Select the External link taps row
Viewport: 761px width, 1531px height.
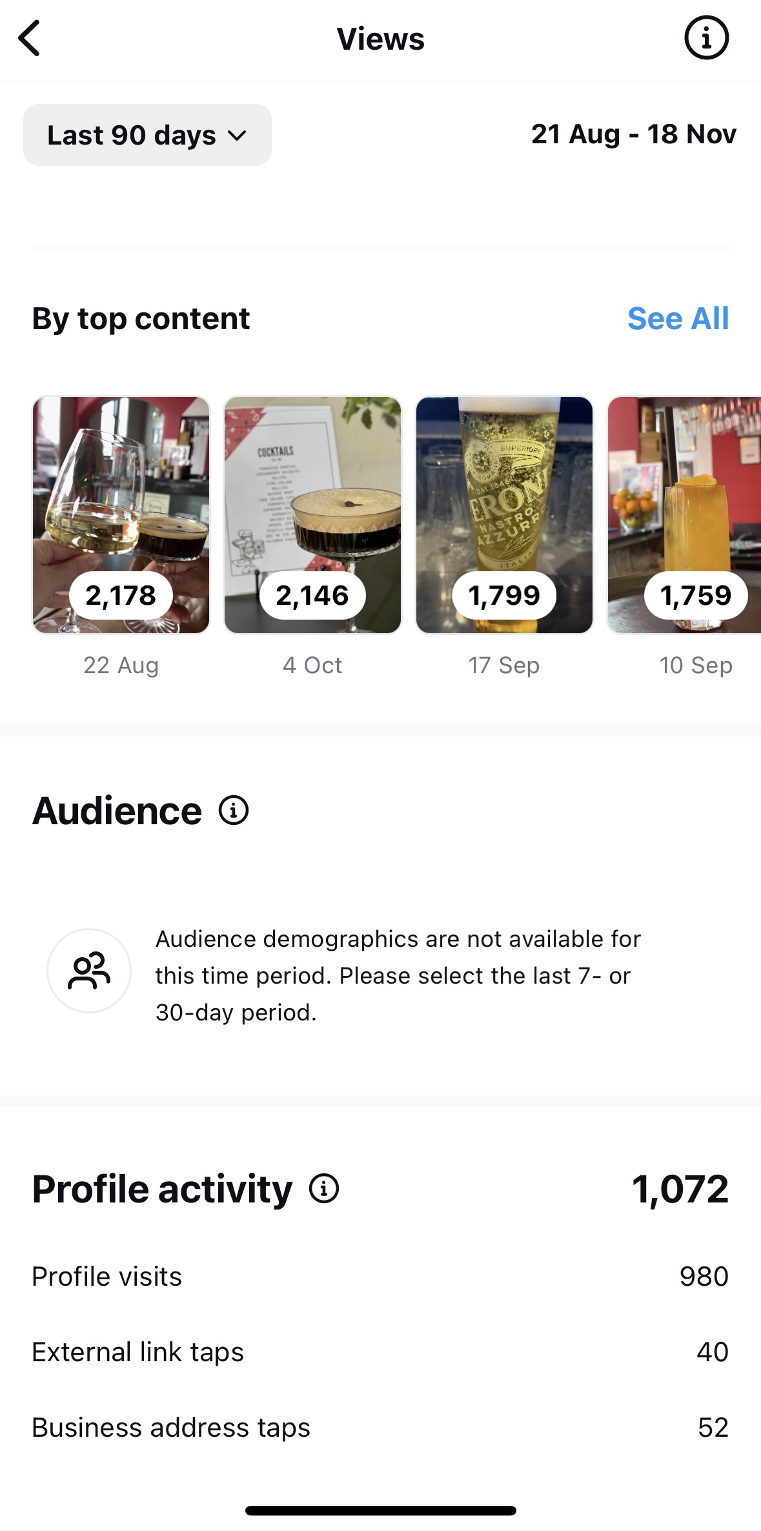pyautogui.click(x=380, y=1352)
